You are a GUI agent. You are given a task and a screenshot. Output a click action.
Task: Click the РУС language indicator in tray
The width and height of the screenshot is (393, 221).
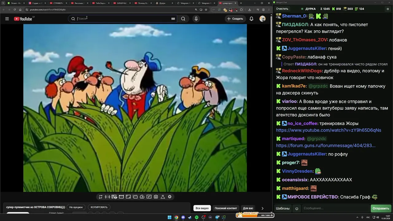368,217
